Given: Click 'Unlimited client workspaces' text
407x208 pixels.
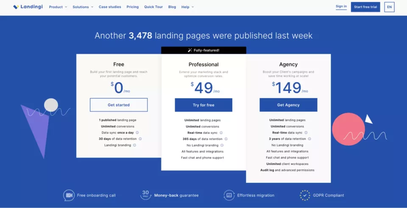Looking at the screenshot, I should pyautogui.click(x=287, y=164).
